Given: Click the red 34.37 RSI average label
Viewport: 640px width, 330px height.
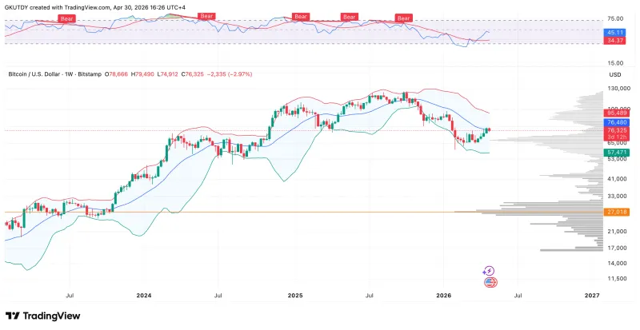Looking at the screenshot, I should point(614,41).
